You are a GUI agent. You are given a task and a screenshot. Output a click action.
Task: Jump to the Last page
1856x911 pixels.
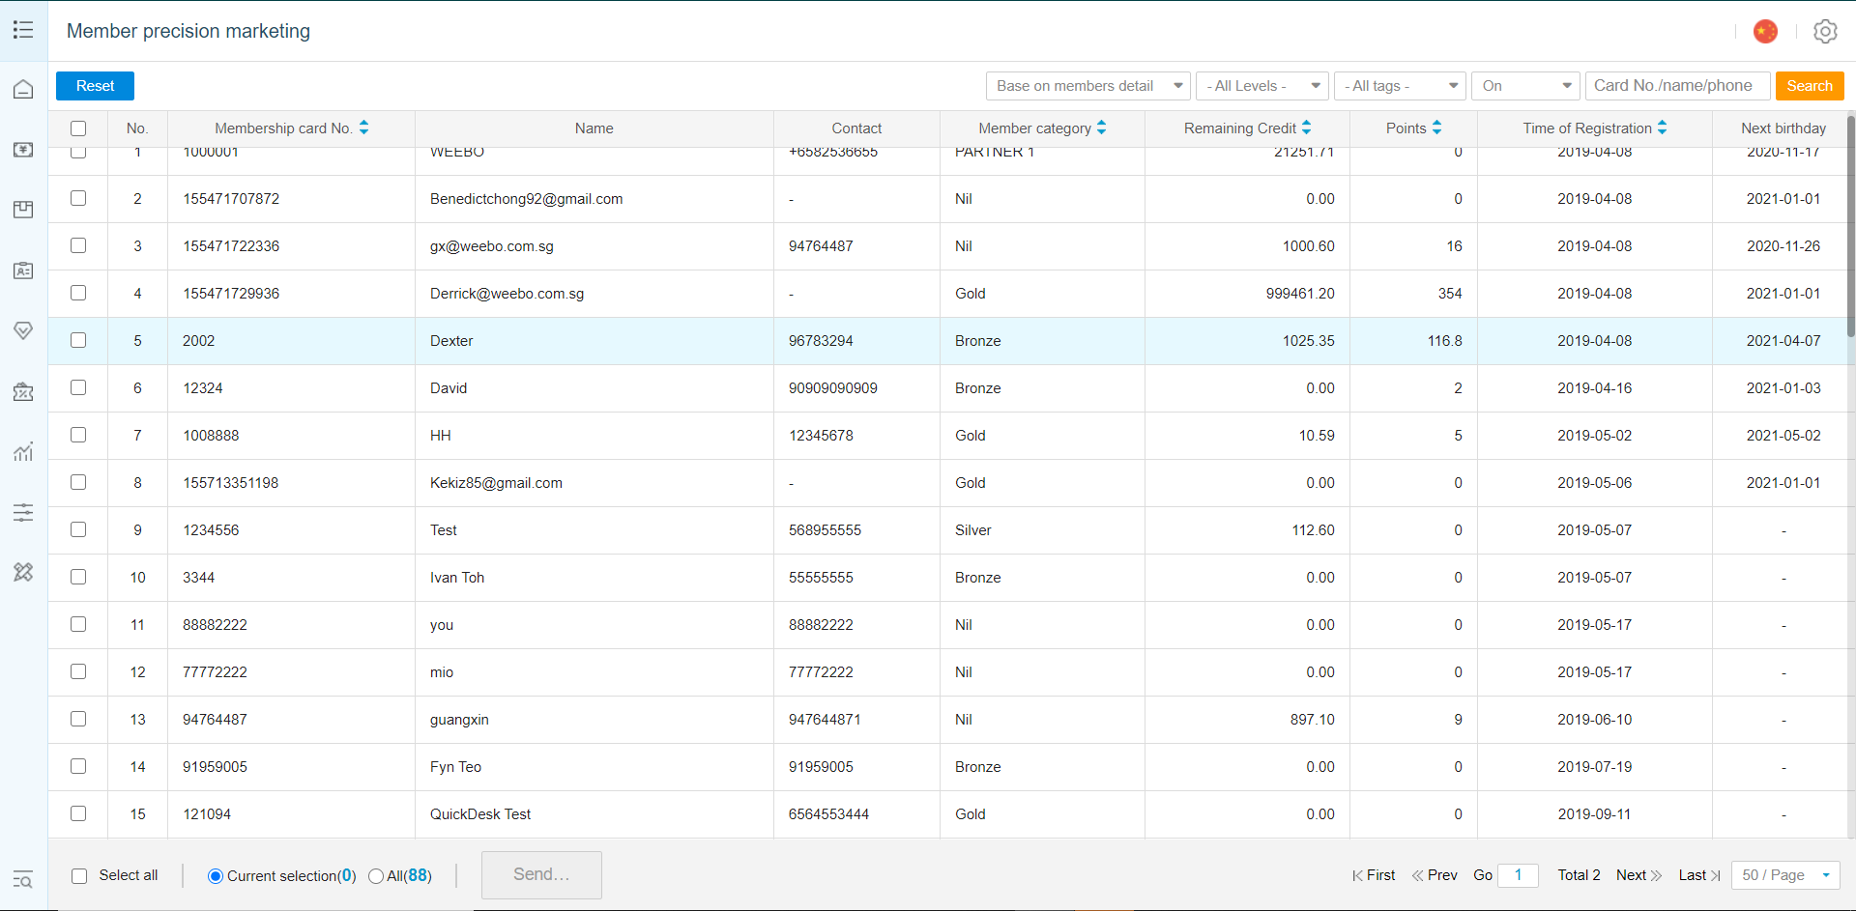click(x=1699, y=875)
